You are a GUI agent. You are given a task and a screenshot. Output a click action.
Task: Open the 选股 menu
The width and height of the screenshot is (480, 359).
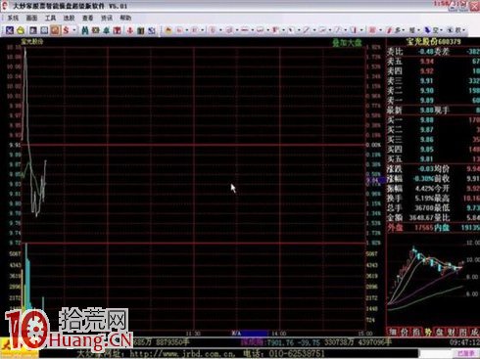tap(69, 18)
